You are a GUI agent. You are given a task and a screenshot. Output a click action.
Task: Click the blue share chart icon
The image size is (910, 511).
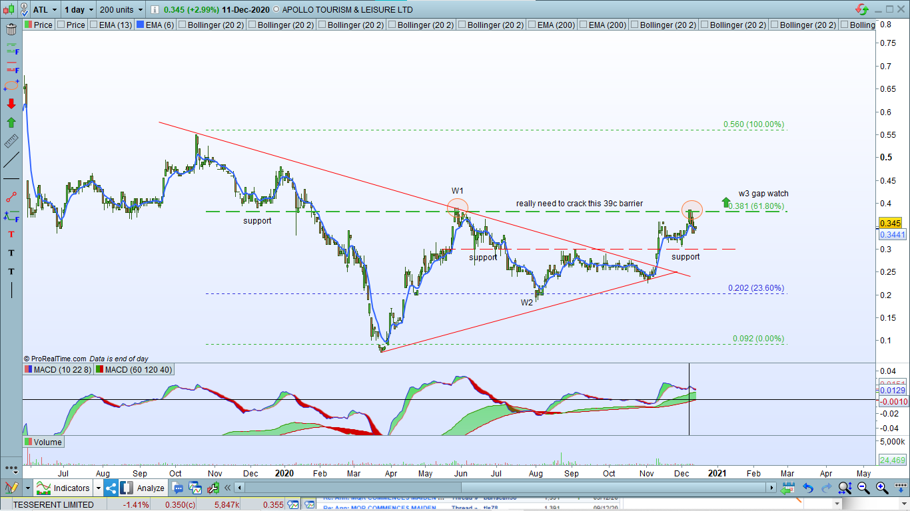pos(111,488)
